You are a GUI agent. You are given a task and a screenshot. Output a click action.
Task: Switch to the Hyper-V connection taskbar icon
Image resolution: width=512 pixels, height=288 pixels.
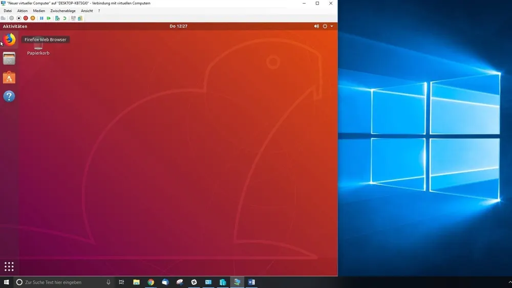[x=237, y=282]
